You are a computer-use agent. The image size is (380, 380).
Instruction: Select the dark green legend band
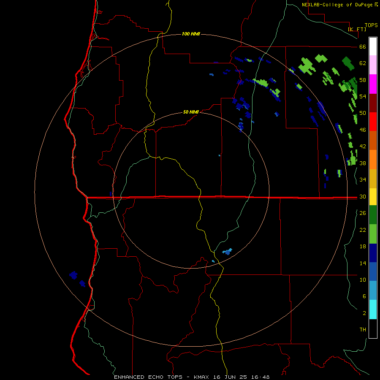[373, 215]
